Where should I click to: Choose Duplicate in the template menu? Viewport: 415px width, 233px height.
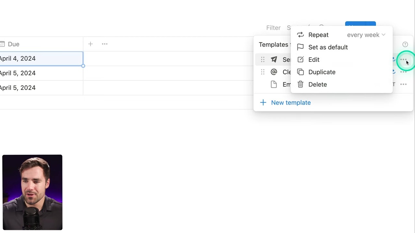pyautogui.click(x=322, y=72)
